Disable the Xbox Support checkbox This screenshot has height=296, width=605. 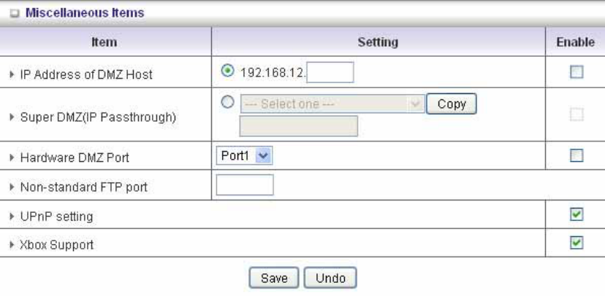pos(575,244)
